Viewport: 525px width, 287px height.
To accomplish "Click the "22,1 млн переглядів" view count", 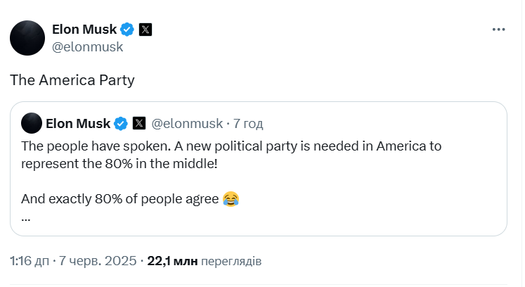I will [x=204, y=261].
